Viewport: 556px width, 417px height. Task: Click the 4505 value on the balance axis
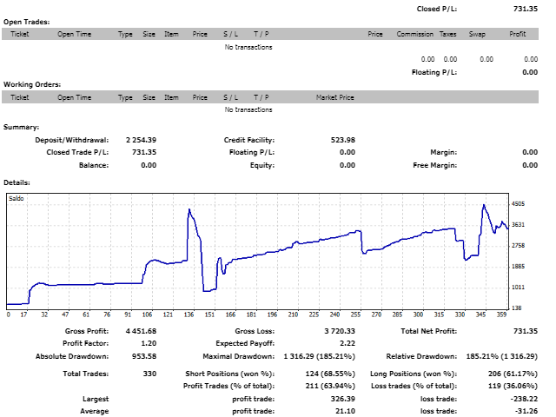518,204
